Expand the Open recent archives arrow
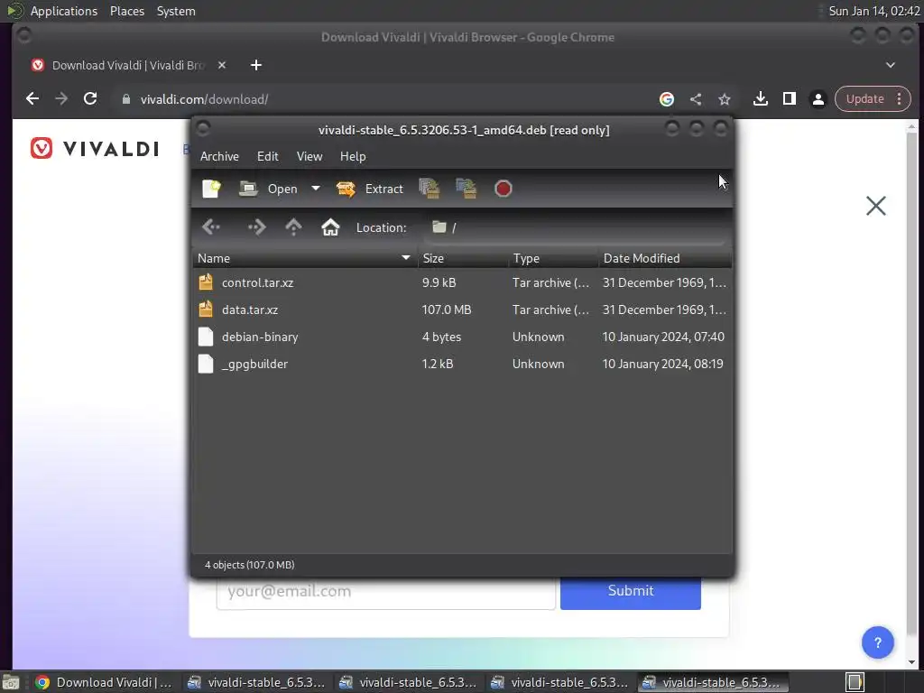Viewport: 924px width, 693px height. click(316, 189)
